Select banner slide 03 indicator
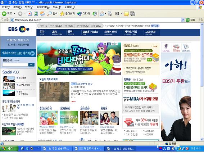This screenshot has width=204, height=153. coord(113,44)
